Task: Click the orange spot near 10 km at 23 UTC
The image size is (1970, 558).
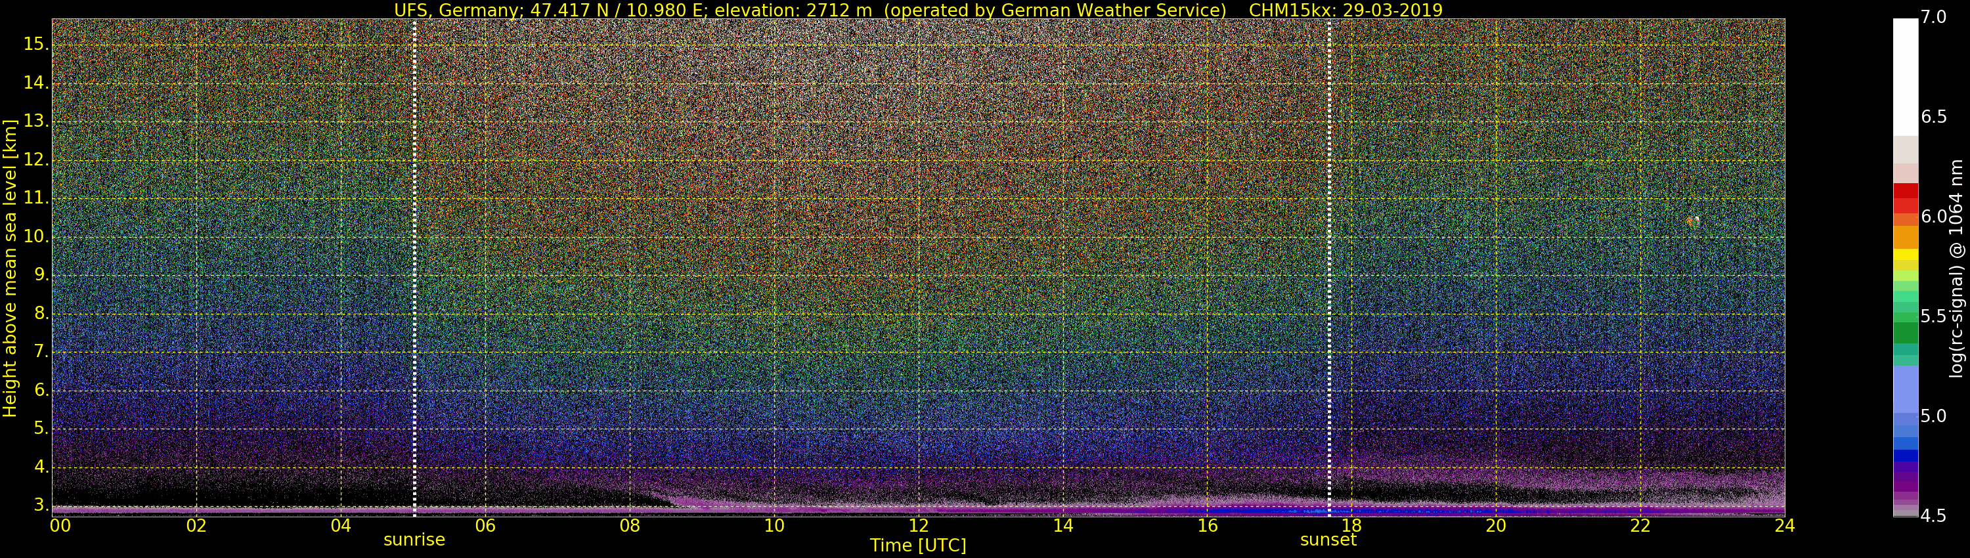Action: (x=1692, y=221)
